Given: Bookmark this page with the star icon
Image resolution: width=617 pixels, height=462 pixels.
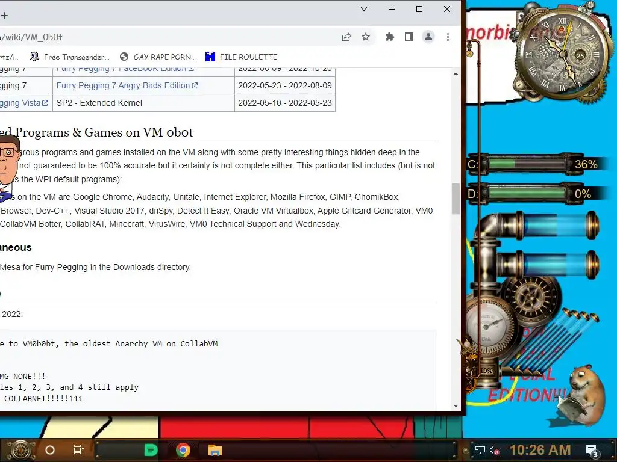Looking at the screenshot, I should [366, 37].
